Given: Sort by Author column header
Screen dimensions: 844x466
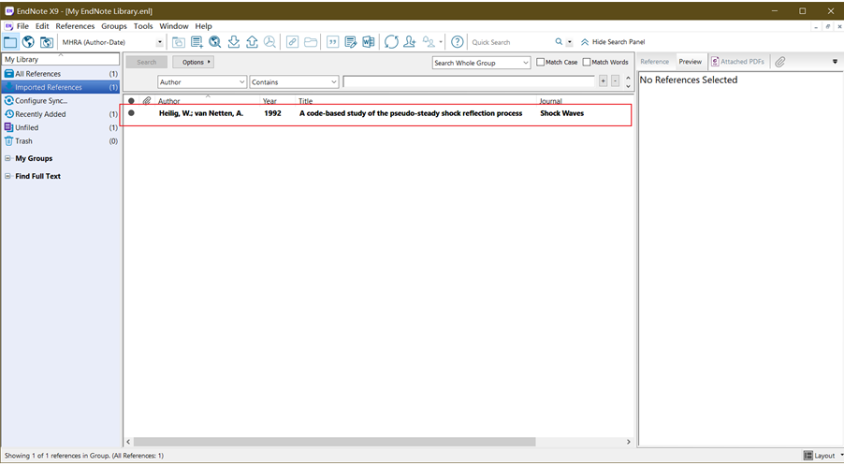Looking at the screenshot, I should coord(168,101).
